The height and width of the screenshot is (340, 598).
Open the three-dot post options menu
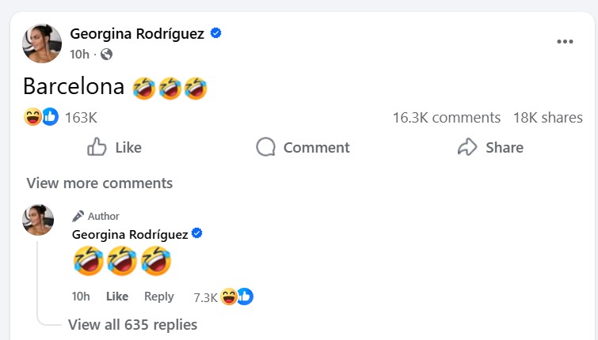click(x=564, y=42)
